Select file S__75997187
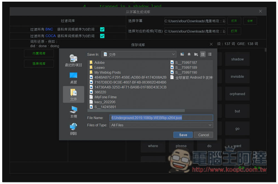278x184 pixels. 184,63
